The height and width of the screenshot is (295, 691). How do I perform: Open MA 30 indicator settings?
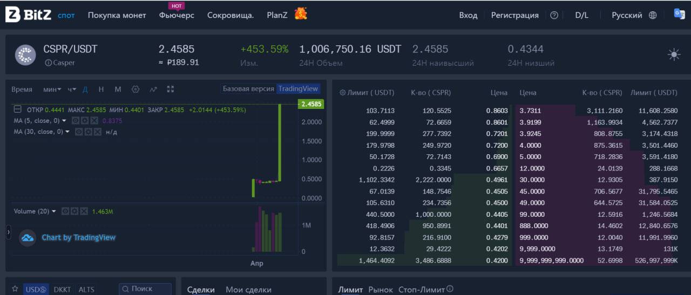[x=88, y=132]
